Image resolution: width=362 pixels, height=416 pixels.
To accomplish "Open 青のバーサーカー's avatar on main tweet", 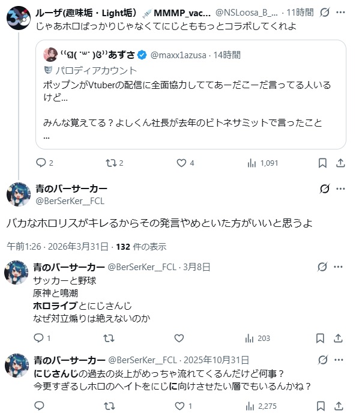I will coord(18,194).
